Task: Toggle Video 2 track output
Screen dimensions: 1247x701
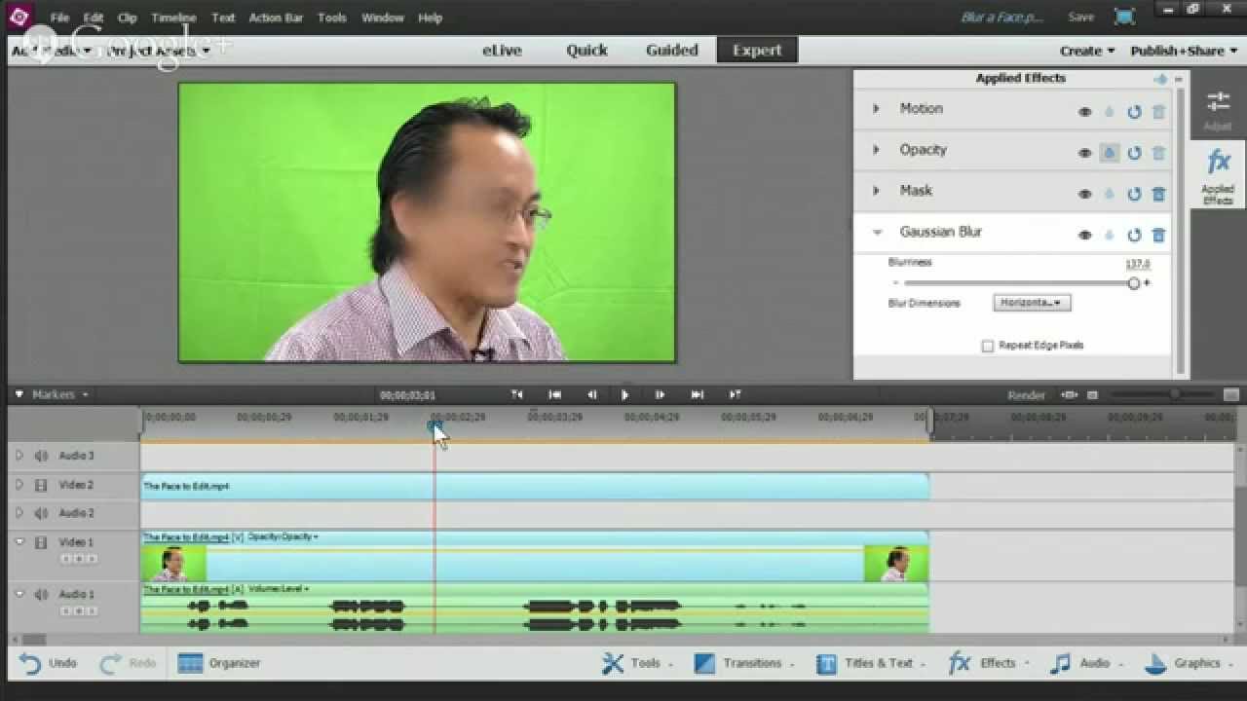Action: point(41,485)
